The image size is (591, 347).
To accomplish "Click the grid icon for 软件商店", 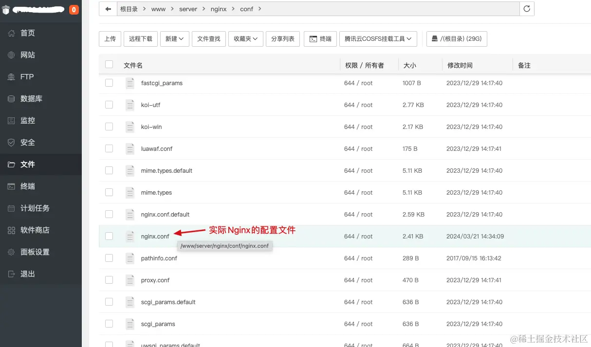I will click(x=11, y=230).
